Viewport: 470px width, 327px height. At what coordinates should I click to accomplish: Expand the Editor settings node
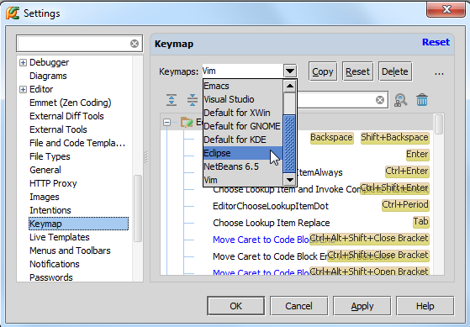click(x=23, y=89)
